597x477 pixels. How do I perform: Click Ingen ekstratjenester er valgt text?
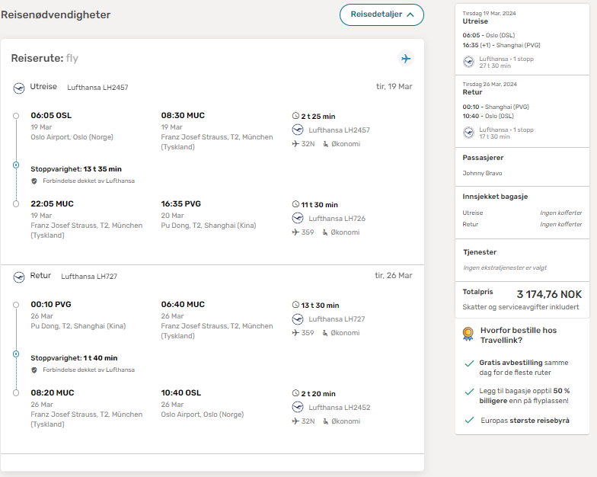[505, 268]
